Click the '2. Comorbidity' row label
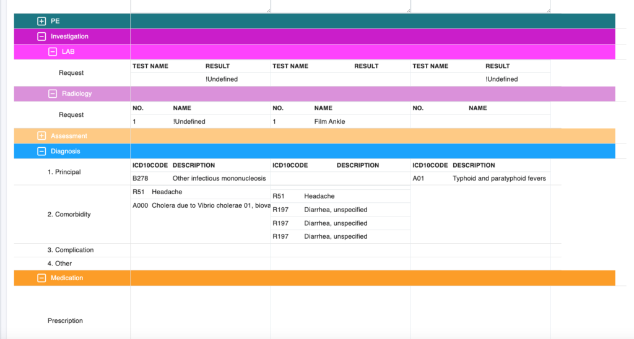This screenshot has height=339, width=634. click(69, 215)
